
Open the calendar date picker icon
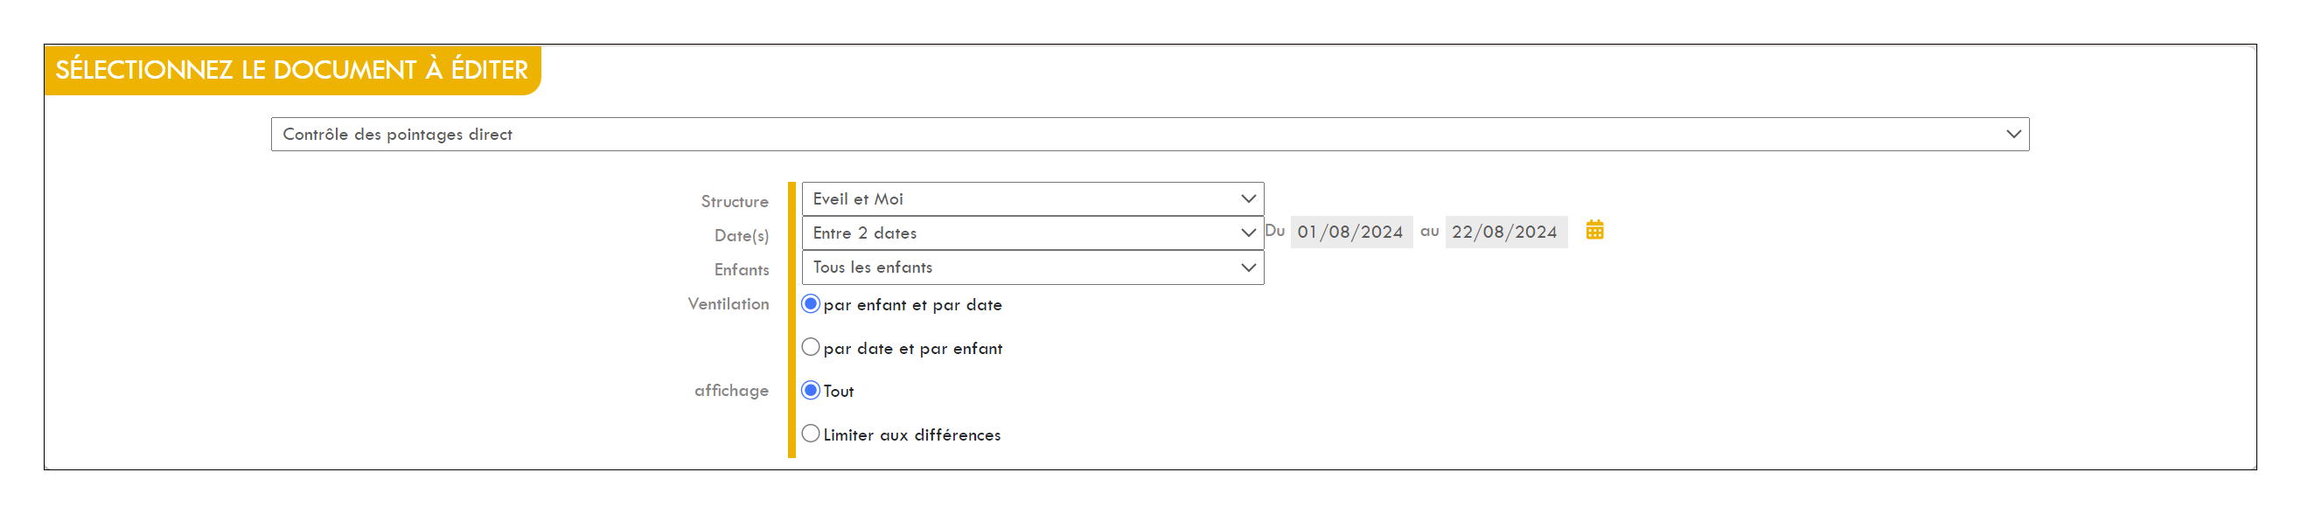click(x=1594, y=230)
